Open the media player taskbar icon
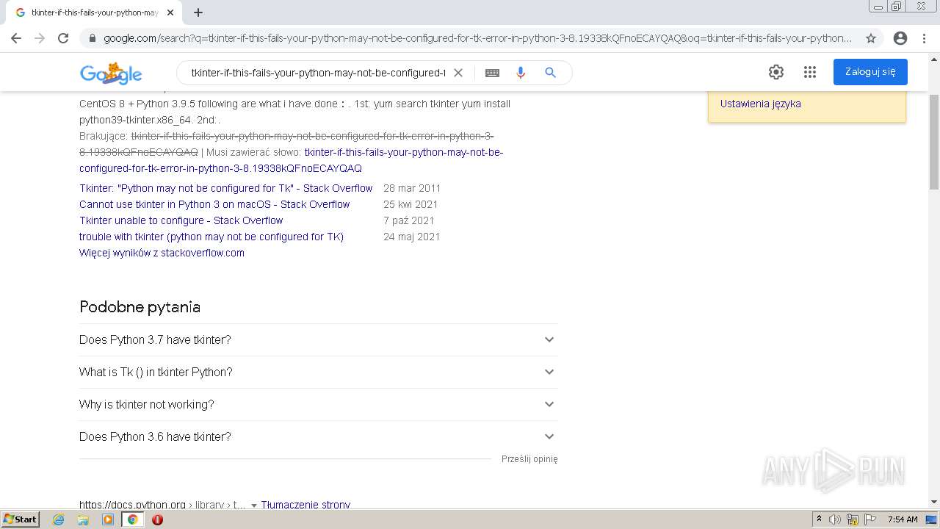The width and height of the screenshot is (940, 529). point(108,519)
